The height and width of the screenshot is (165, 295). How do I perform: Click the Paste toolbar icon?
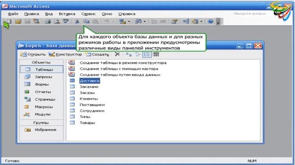(95, 22)
